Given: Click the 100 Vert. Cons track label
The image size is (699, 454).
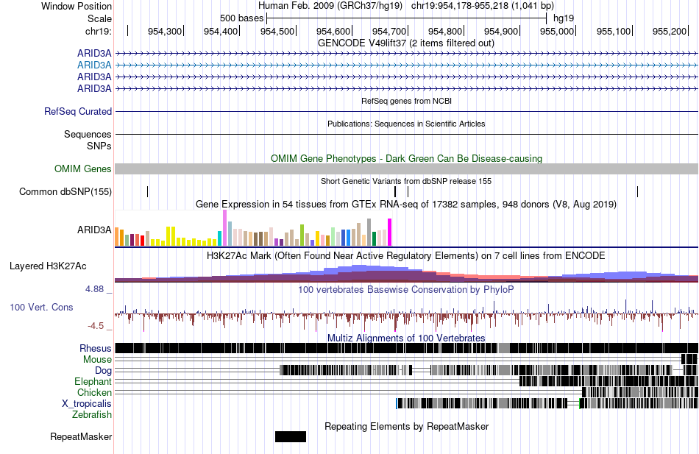Looking at the screenshot, I should (x=41, y=308).
